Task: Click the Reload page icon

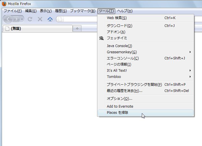Action: [x=30, y=19]
